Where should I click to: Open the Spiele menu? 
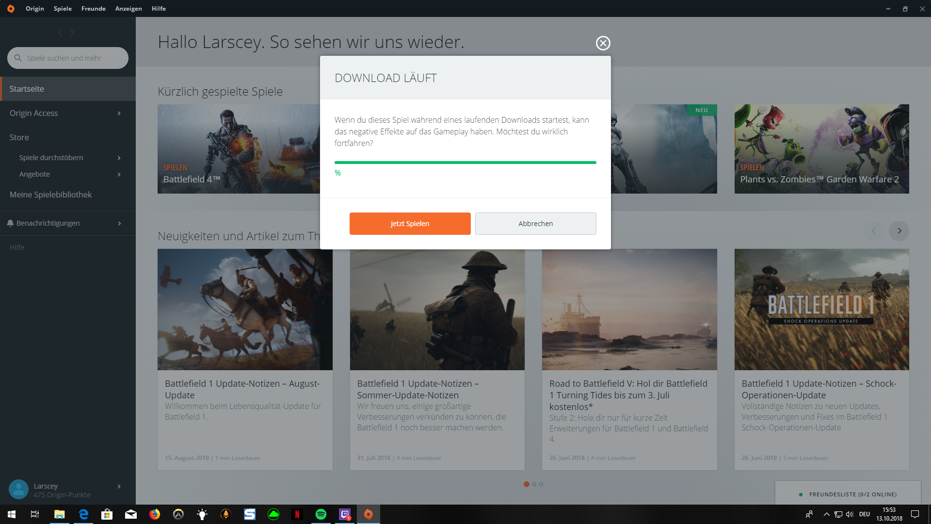click(x=63, y=9)
